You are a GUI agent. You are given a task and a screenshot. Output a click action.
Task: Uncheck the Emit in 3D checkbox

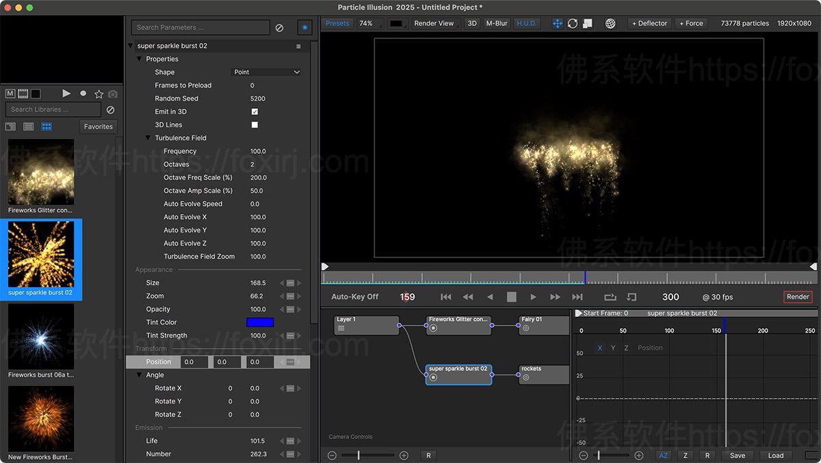(254, 111)
